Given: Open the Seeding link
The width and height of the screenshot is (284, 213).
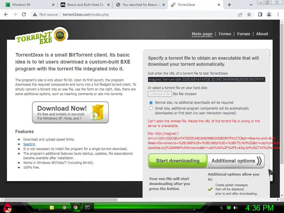Looking at the screenshot, I should coord(29,144).
